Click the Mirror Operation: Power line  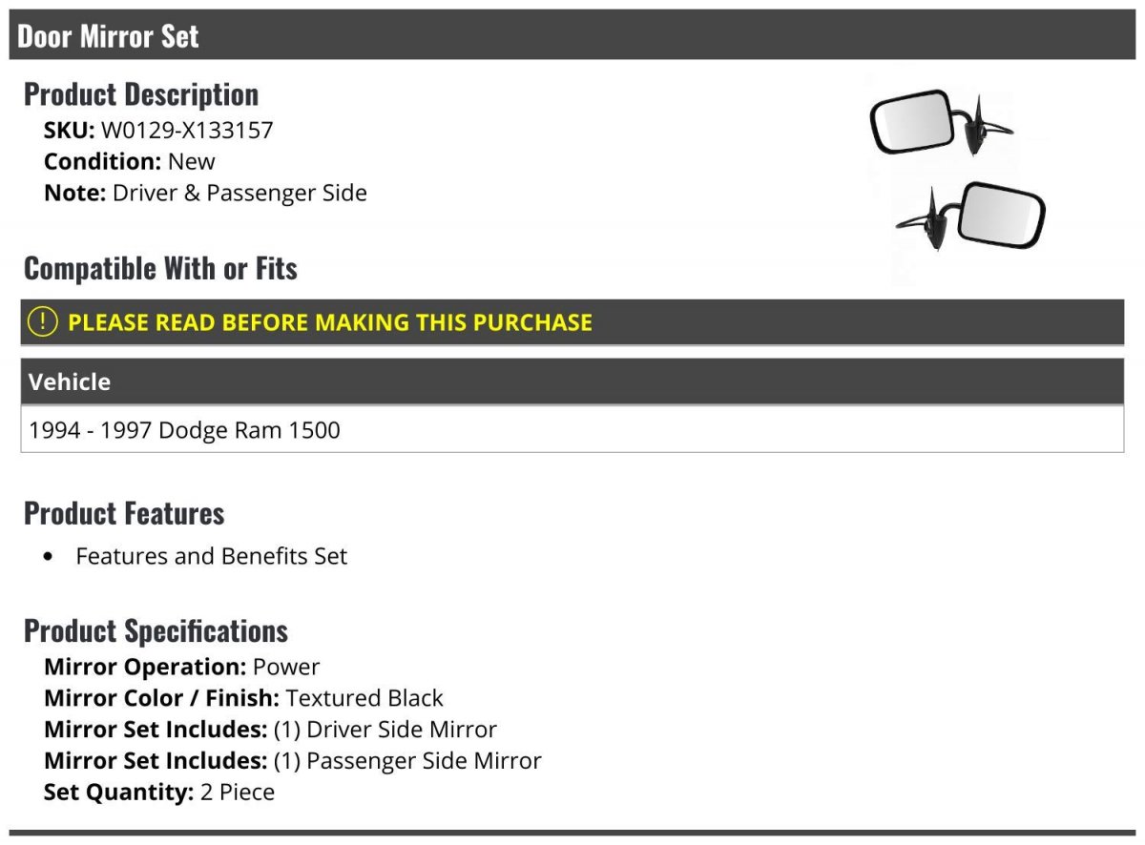click(x=182, y=667)
